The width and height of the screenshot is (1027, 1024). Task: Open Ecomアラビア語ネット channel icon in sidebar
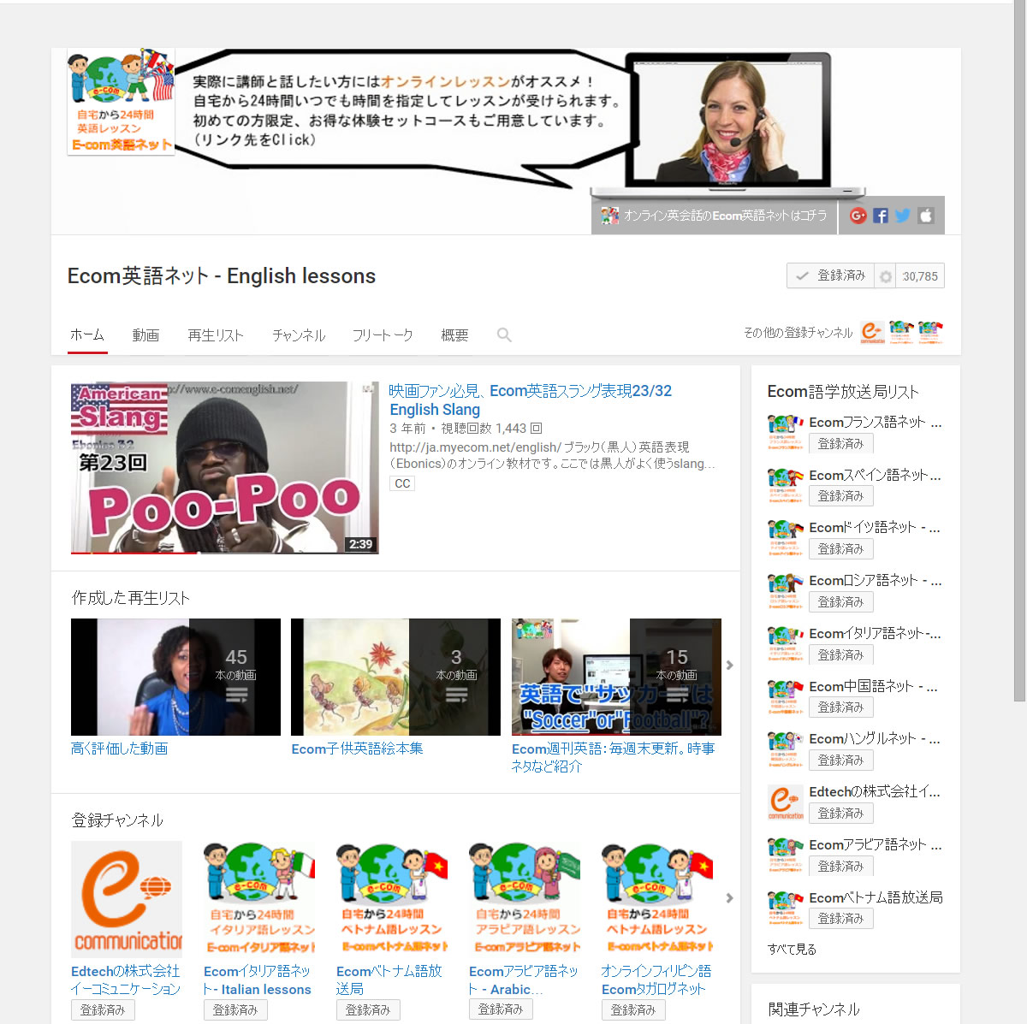[x=785, y=855]
